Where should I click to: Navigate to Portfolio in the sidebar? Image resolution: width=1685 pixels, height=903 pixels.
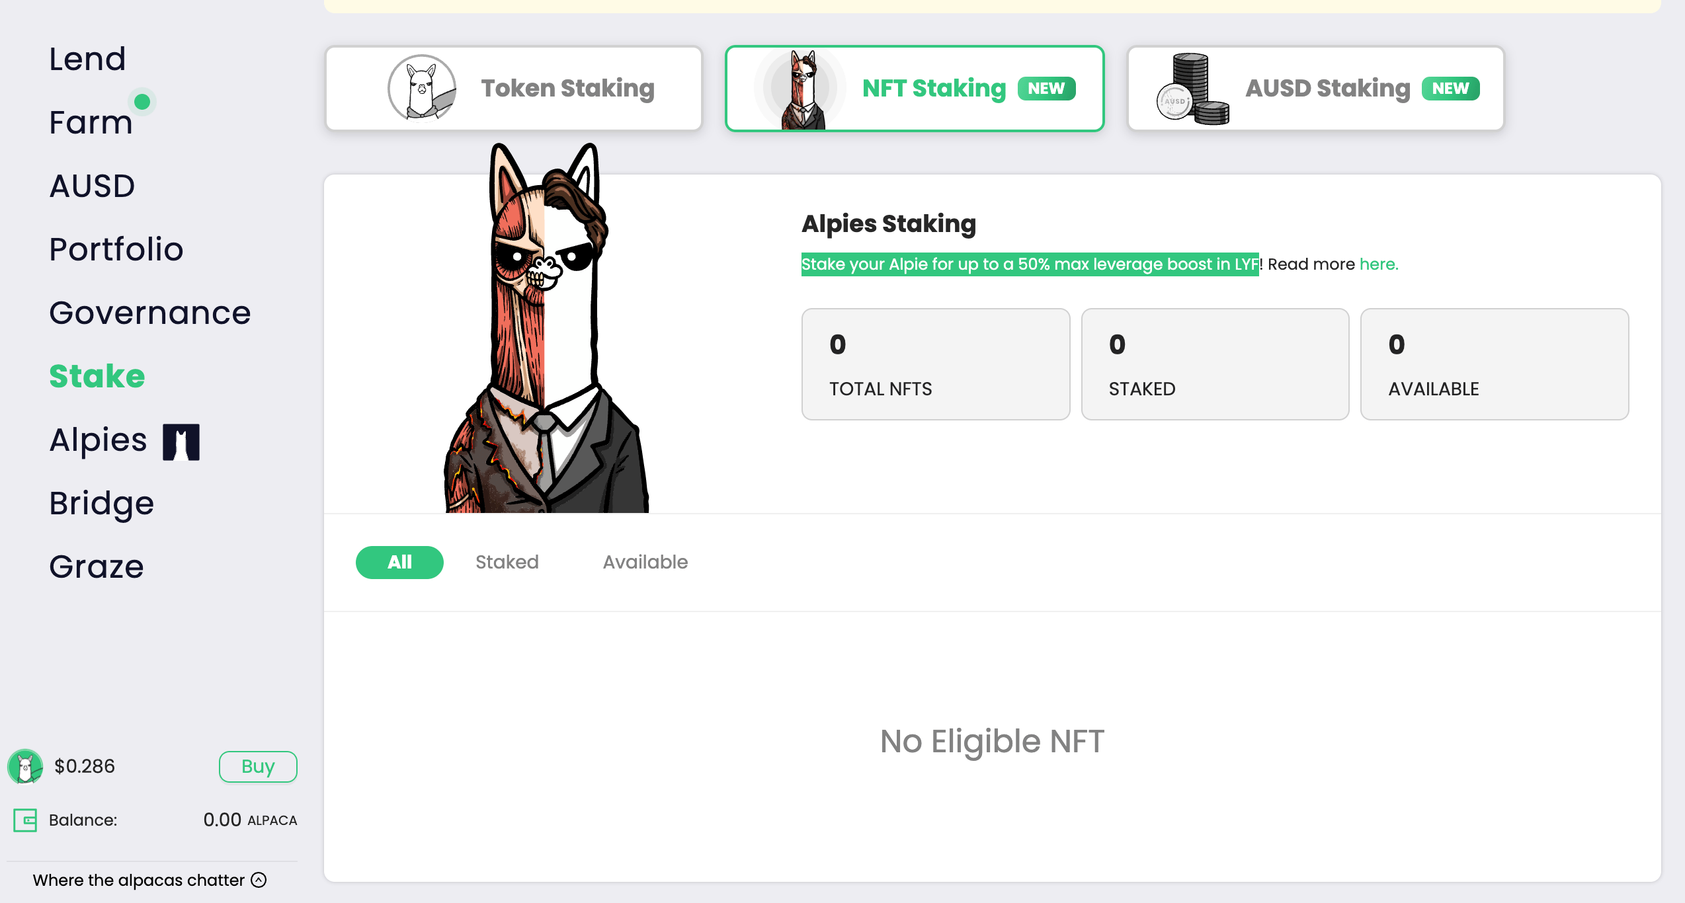click(x=116, y=249)
